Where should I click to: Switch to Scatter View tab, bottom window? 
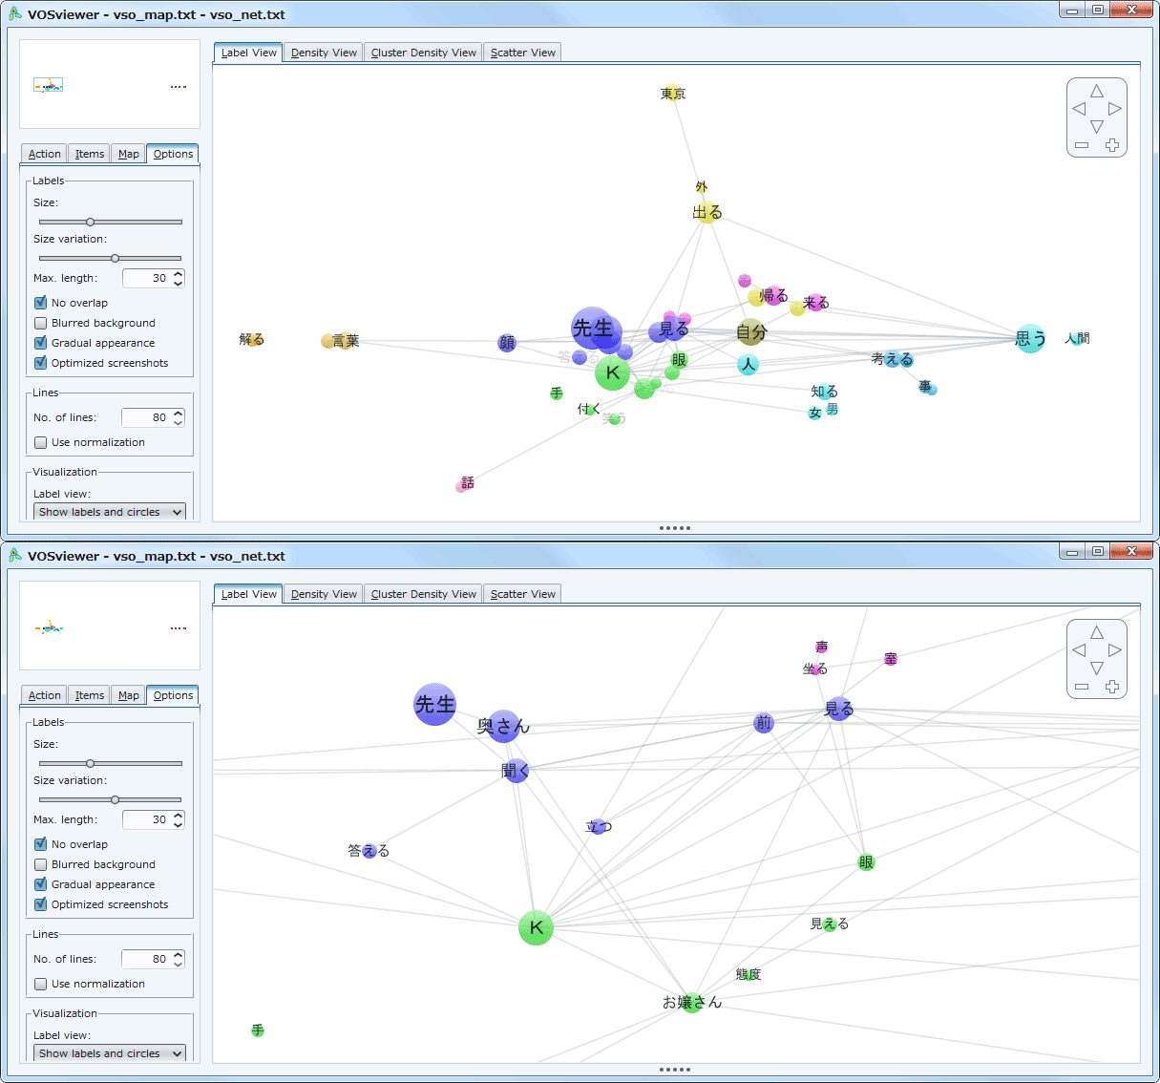522,594
